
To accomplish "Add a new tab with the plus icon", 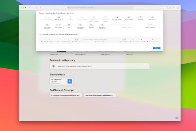I will 174,8.
